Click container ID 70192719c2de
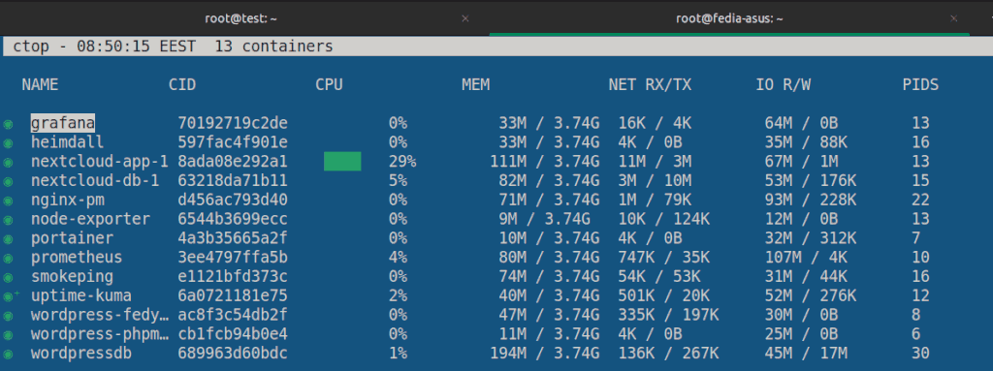The height and width of the screenshot is (371, 993). click(233, 123)
